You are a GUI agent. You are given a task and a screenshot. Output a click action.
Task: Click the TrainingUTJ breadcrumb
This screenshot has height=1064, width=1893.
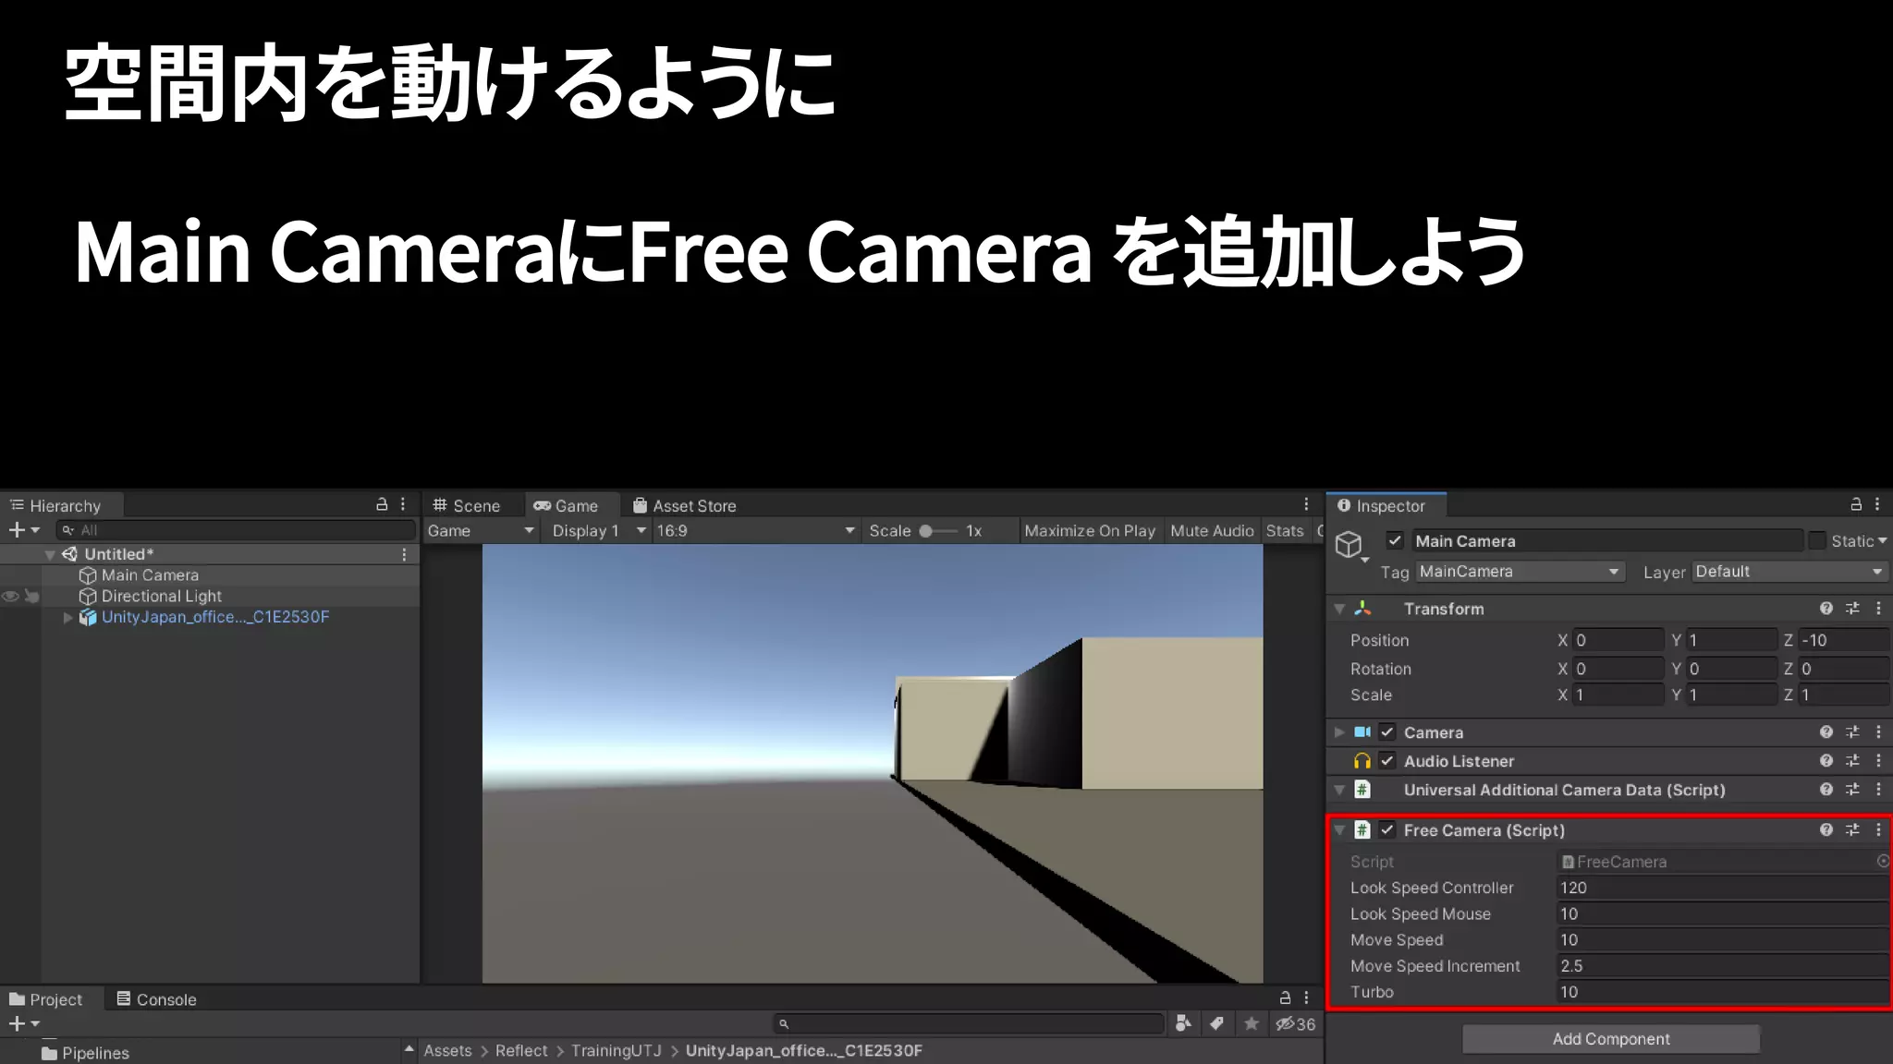coord(617,1051)
